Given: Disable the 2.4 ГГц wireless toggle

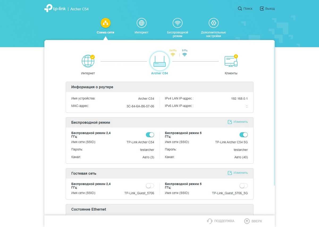Looking at the screenshot, I should tap(150, 135).
